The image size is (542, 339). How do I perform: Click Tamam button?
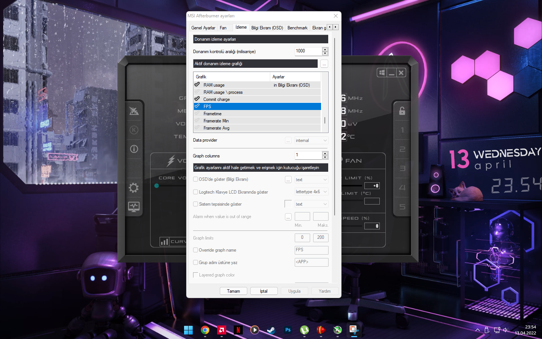point(233,291)
